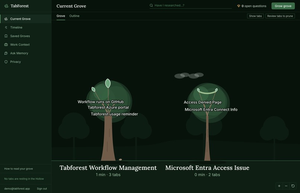This screenshot has height=193, width=300.
Task: Select the 'Access Denied Page' tab label
Action: pos(202,102)
